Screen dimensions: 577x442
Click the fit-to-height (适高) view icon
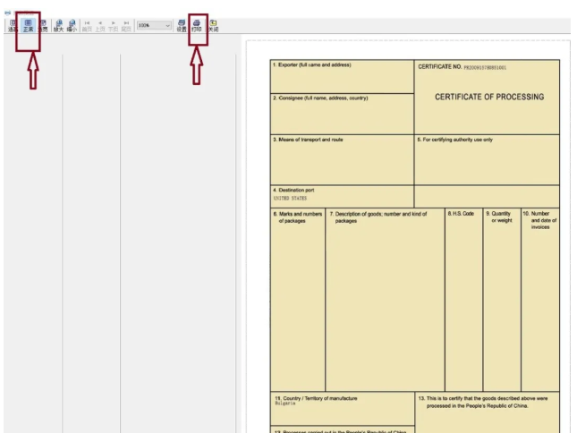point(13,25)
